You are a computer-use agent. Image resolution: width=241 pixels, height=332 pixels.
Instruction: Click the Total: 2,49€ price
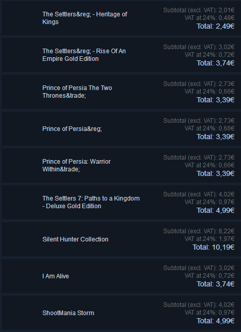click(x=215, y=26)
